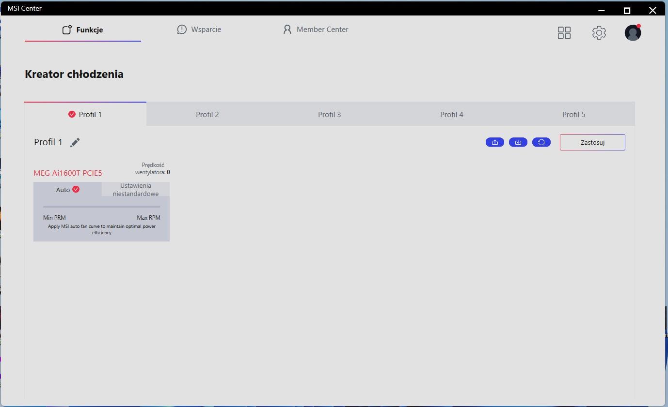Click the MSI auto fan curve description
Viewport: 668px width, 407px height.
coord(102,229)
